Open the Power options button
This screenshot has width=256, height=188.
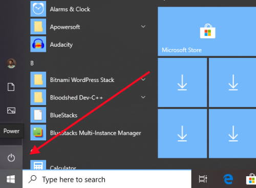[11, 157]
